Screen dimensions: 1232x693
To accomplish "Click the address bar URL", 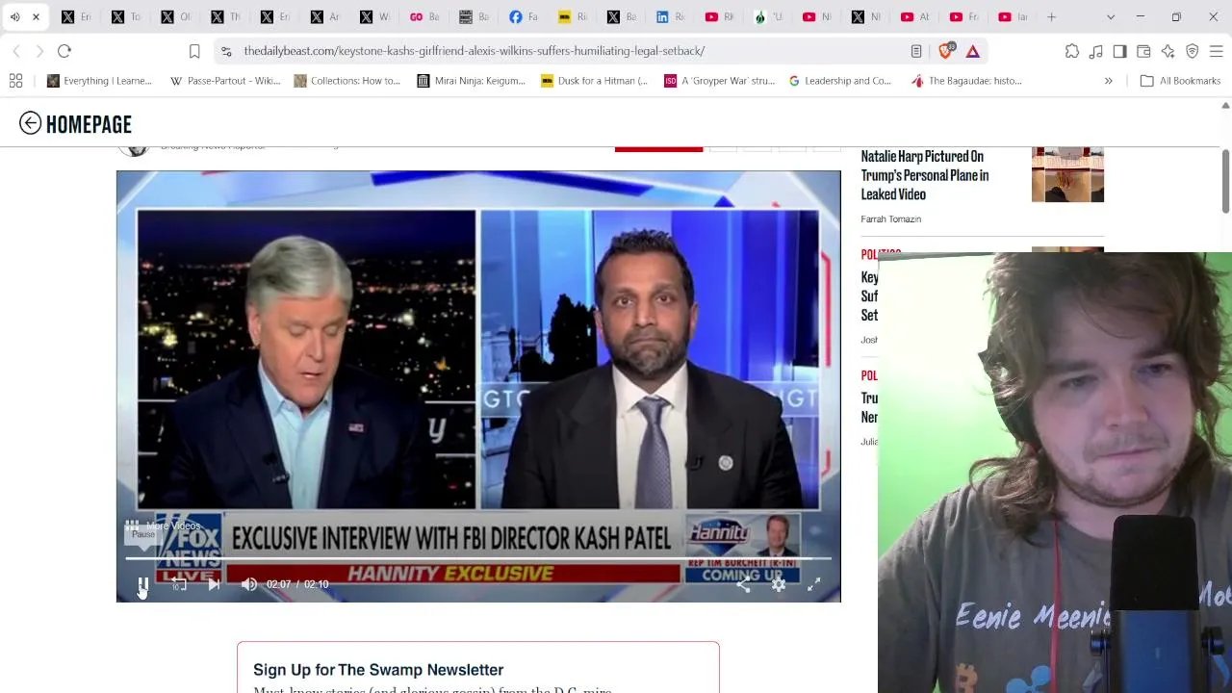I will click(x=474, y=51).
